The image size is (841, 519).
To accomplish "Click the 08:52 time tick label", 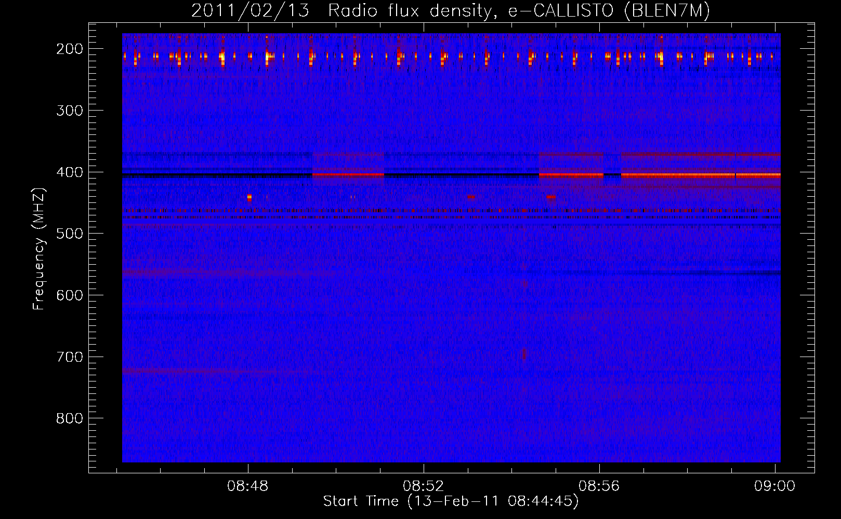I will [x=424, y=486].
